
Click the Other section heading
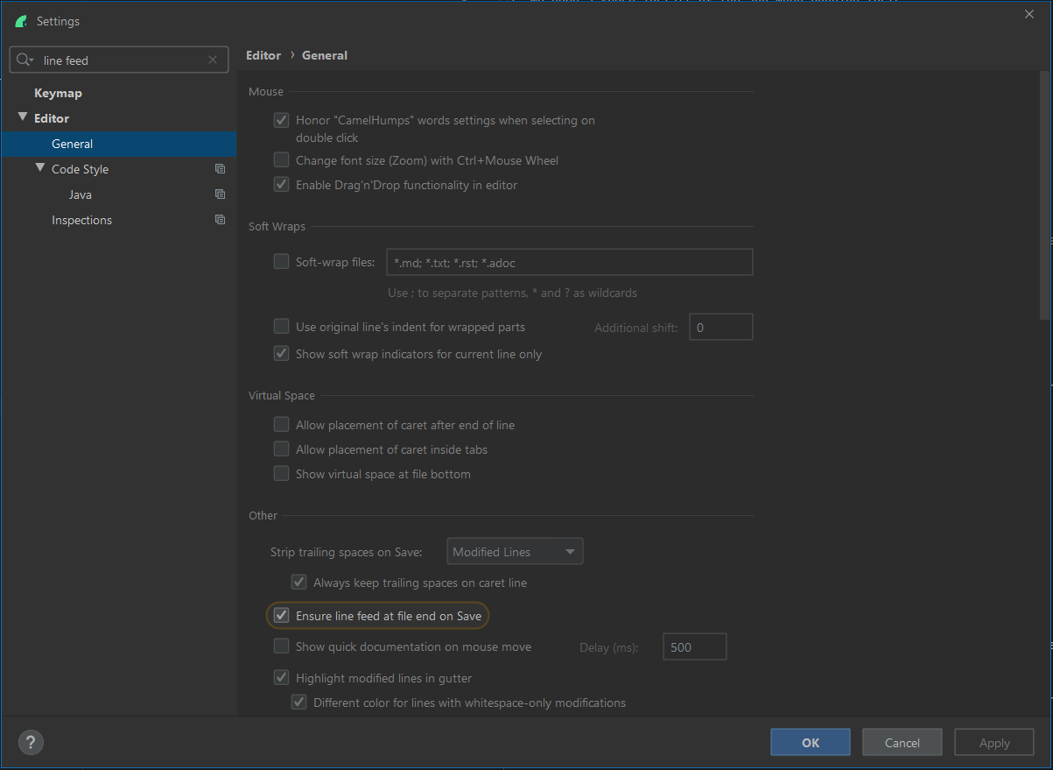pos(263,515)
